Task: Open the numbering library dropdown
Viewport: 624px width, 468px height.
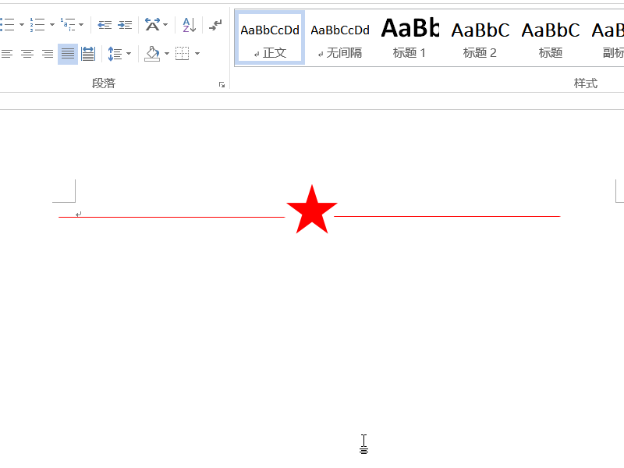Action: [x=51, y=25]
